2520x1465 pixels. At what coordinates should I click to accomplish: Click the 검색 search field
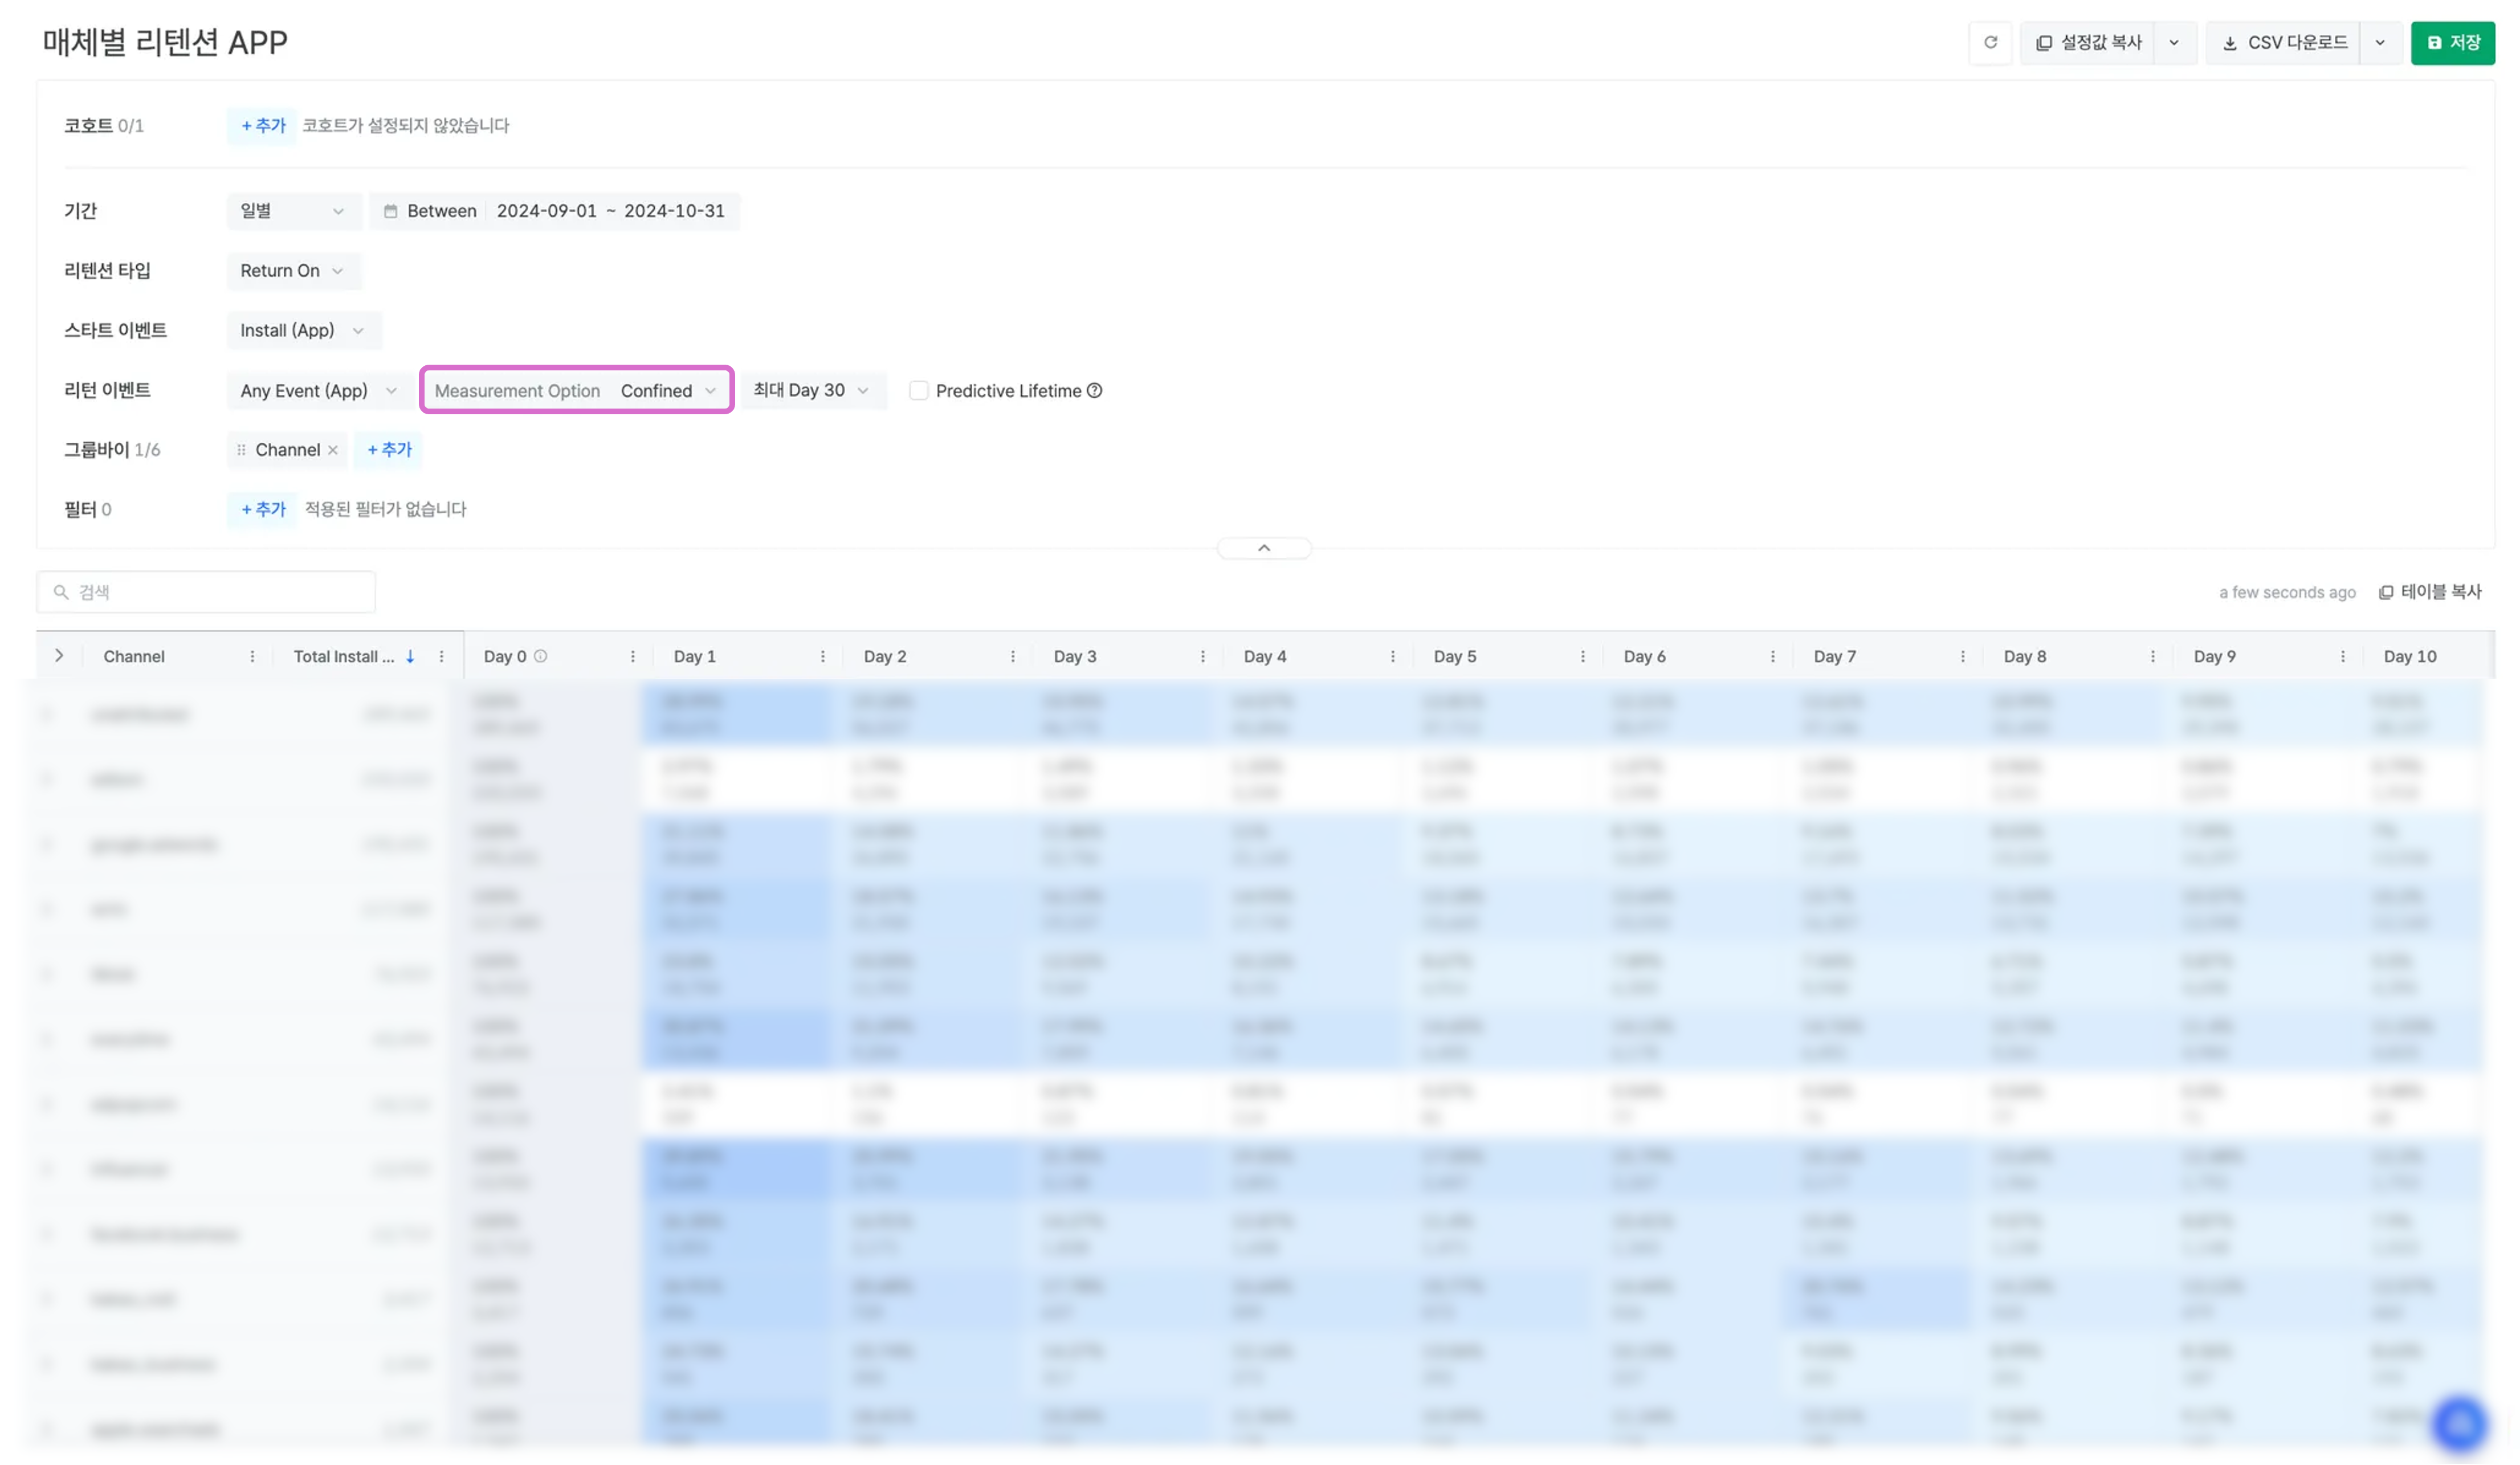click(x=207, y=592)
